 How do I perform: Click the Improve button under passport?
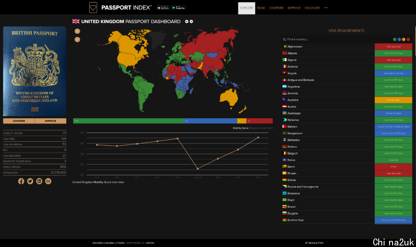coord(50,121)
